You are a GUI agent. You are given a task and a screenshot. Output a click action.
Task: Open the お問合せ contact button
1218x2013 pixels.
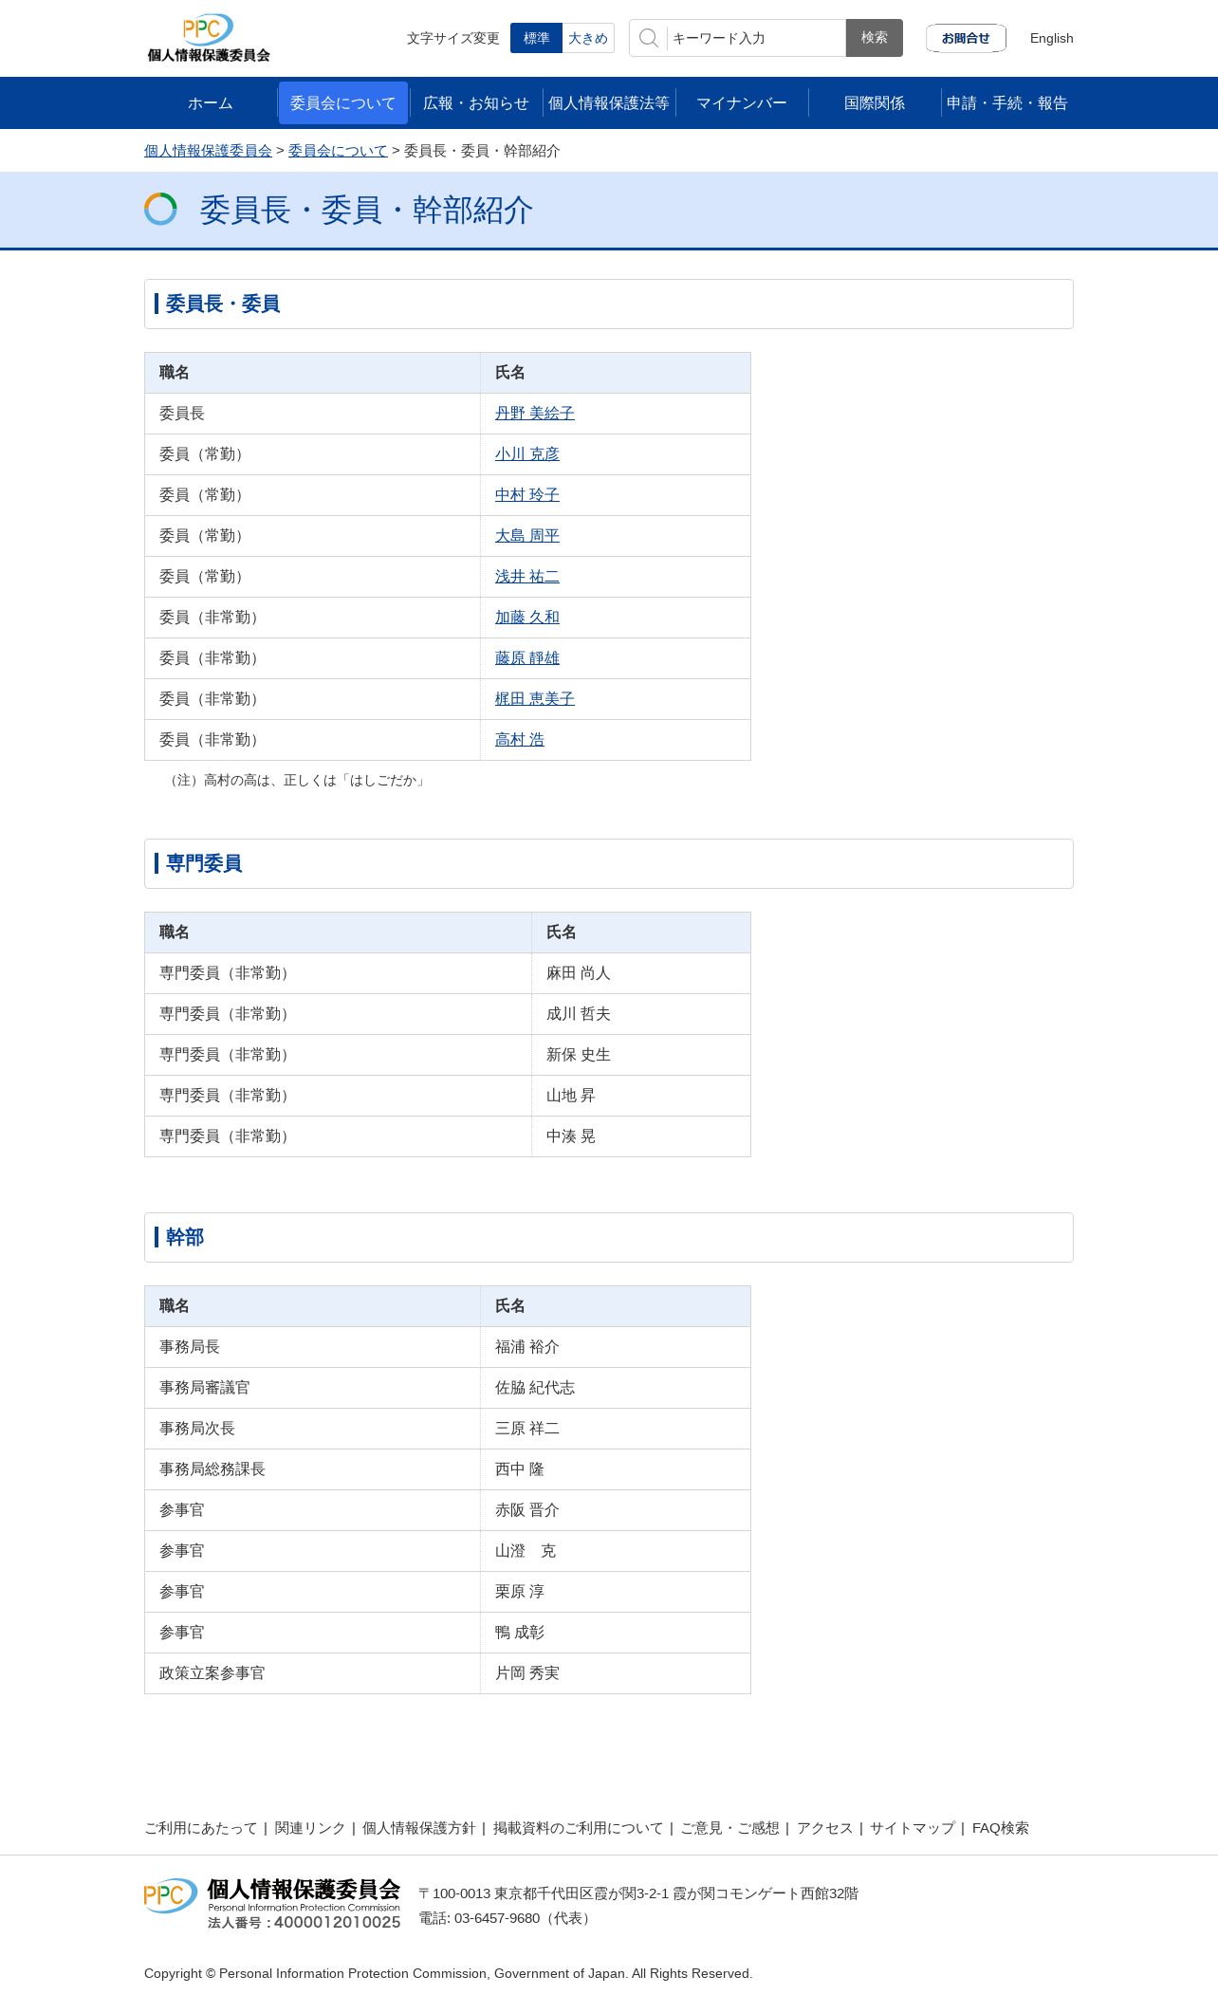[x=966, y=38]
